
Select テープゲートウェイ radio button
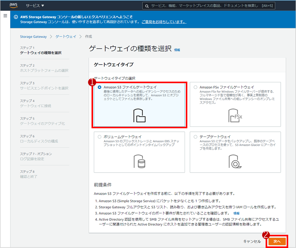(x=196, y=137)
